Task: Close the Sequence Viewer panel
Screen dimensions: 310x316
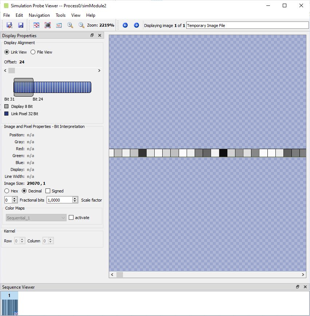Action: (305, 286)
